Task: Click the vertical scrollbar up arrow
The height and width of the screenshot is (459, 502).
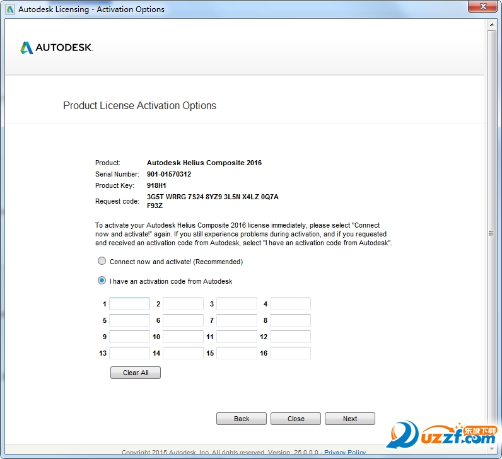Action: click(492, 24)
